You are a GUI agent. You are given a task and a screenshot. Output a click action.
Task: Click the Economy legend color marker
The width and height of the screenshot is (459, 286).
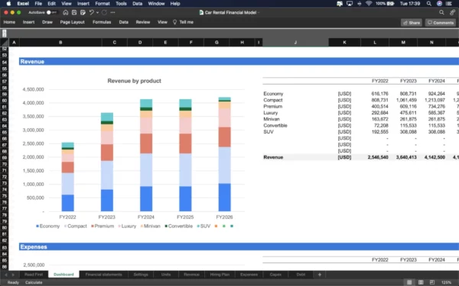37,227
